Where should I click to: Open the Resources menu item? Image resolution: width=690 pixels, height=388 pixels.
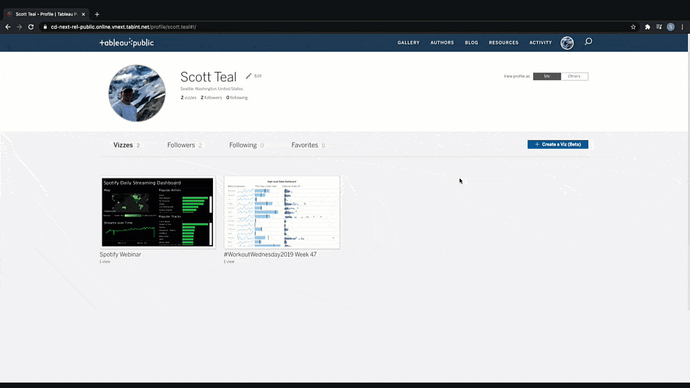(503, 42)
